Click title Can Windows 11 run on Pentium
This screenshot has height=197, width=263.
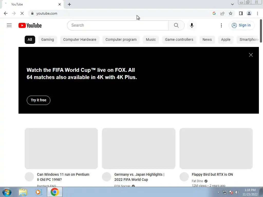click(x=63, y=177)
